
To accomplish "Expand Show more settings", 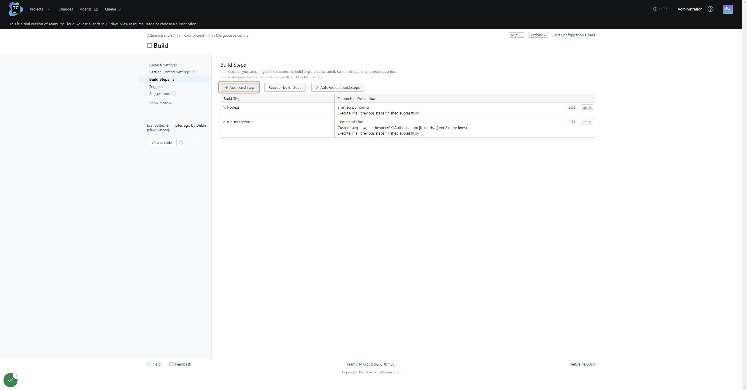I will coord(160,103).
